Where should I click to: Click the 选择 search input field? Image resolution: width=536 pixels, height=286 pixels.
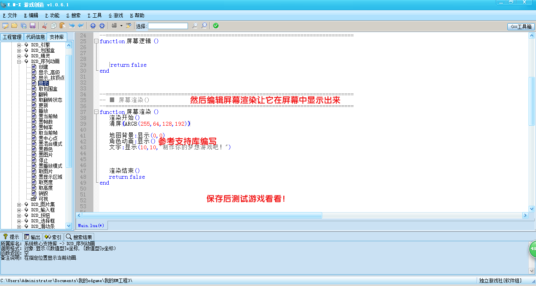[168, 26]
